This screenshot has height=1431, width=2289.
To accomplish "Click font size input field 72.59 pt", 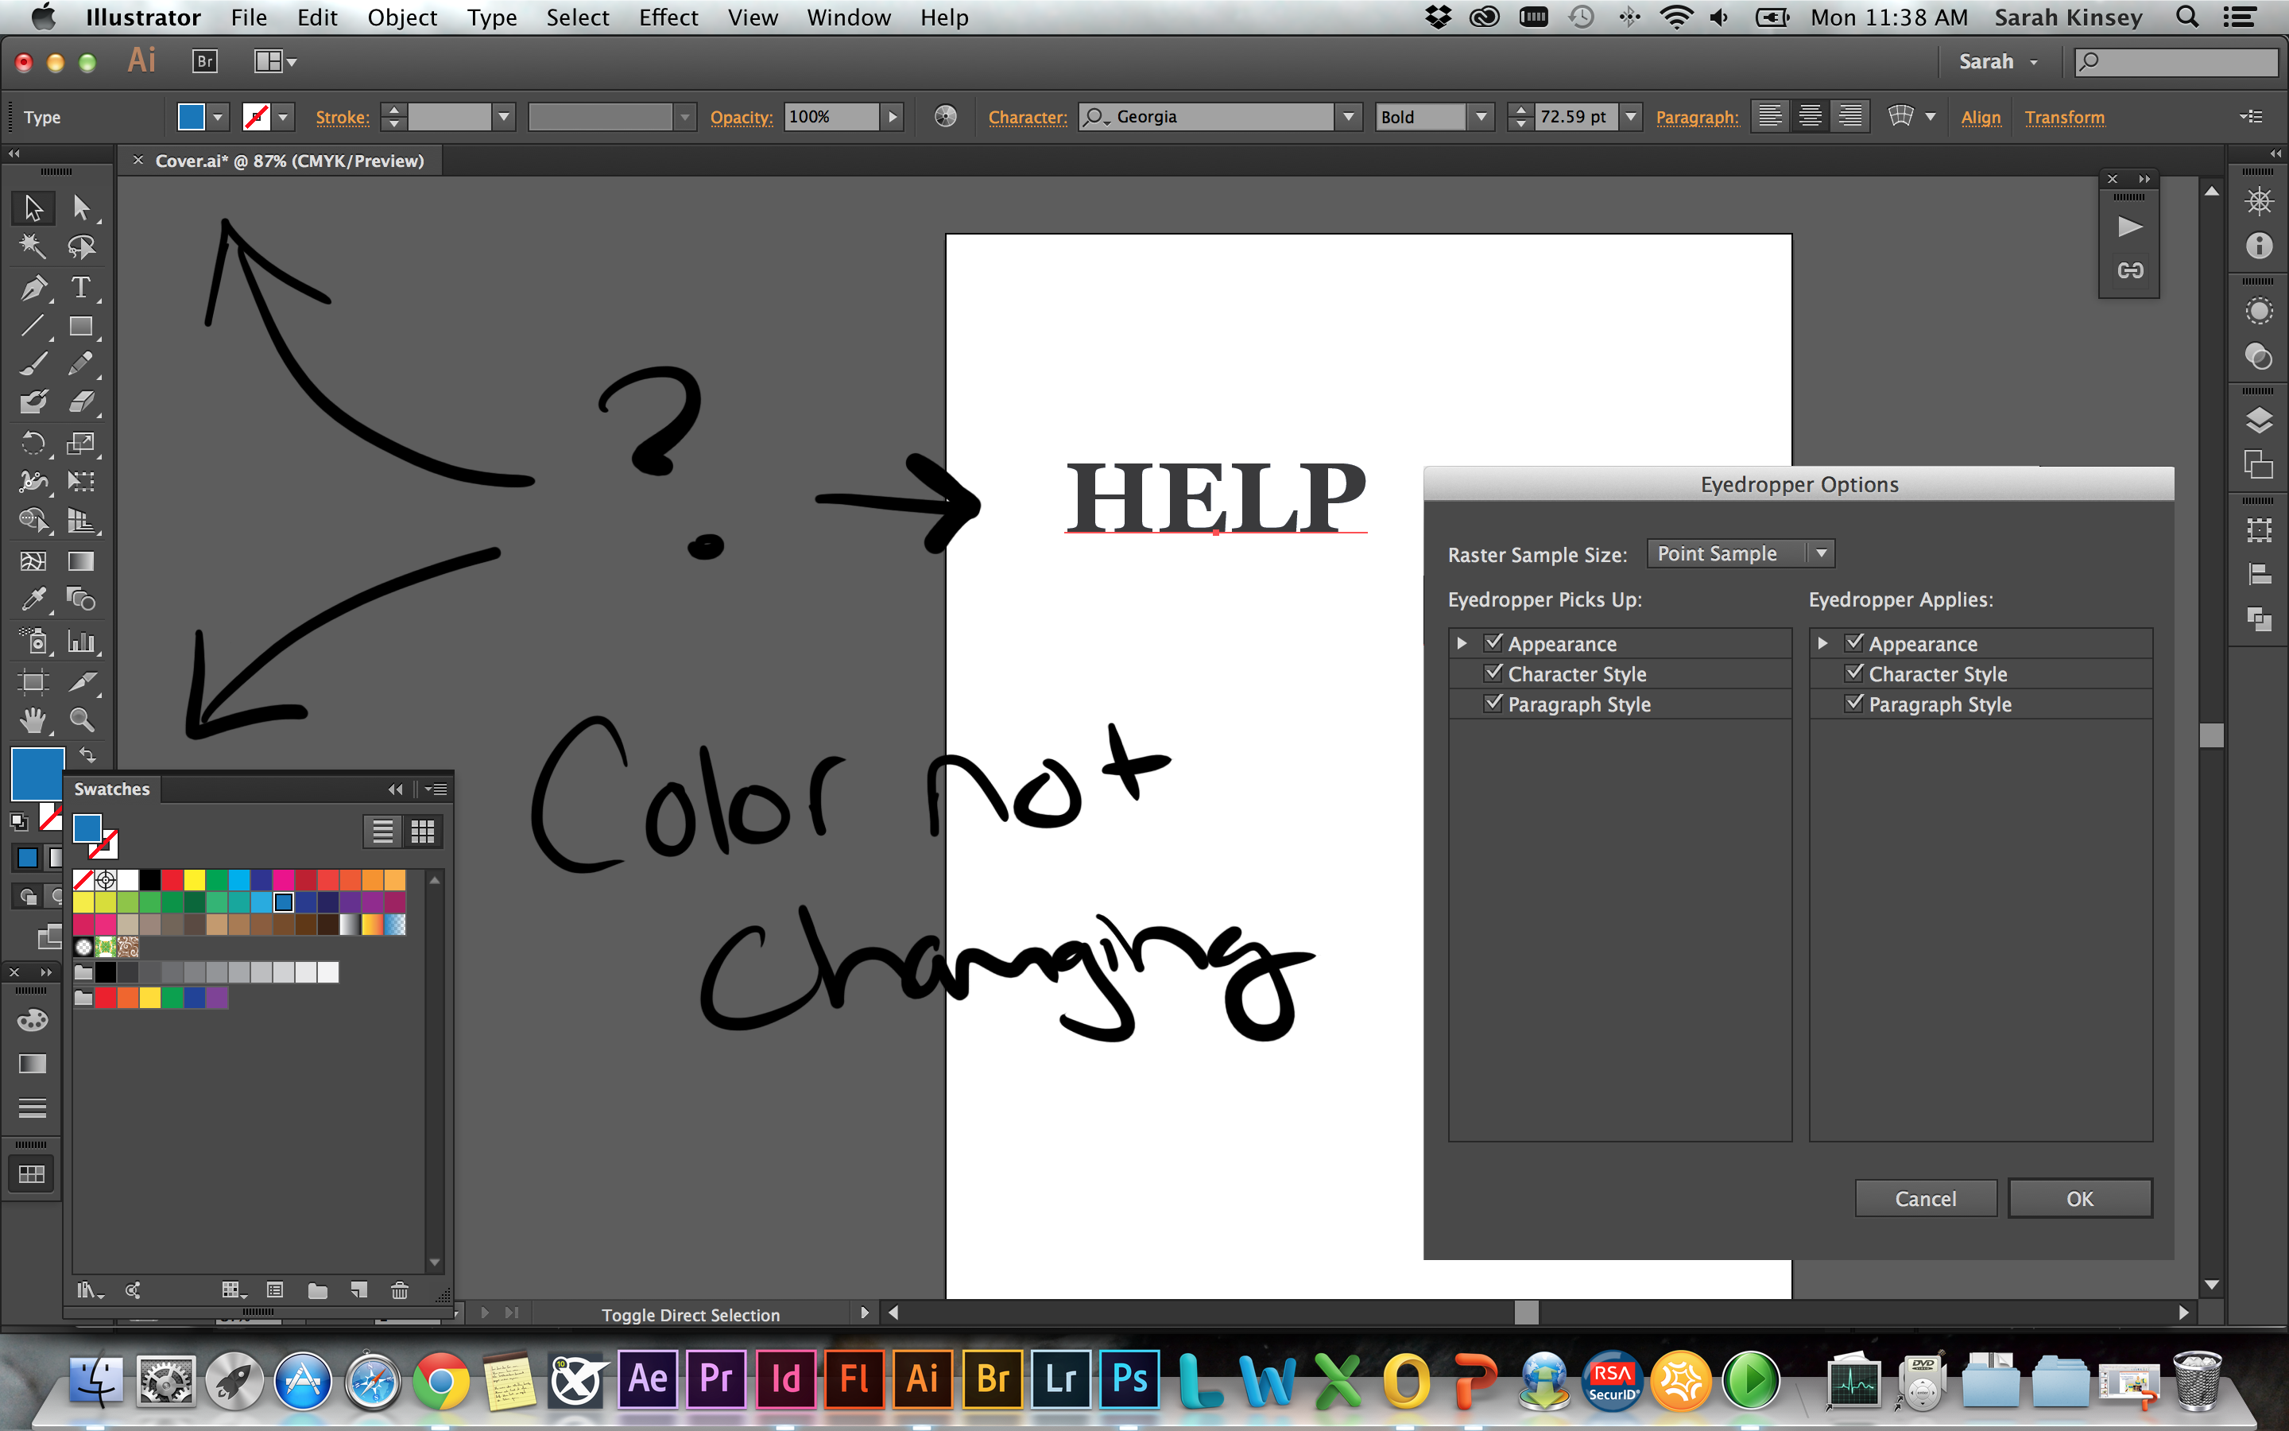I will 1574,115.
